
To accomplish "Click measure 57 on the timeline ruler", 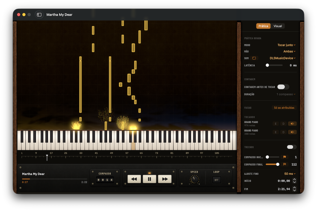I will tap(127, 153).
